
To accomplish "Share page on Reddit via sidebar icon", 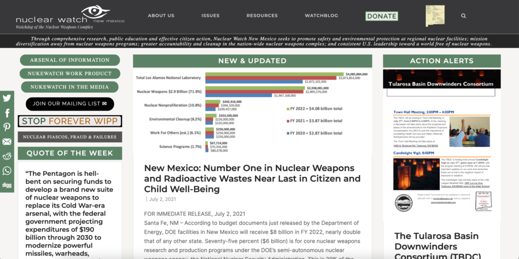I will (7, 156).
